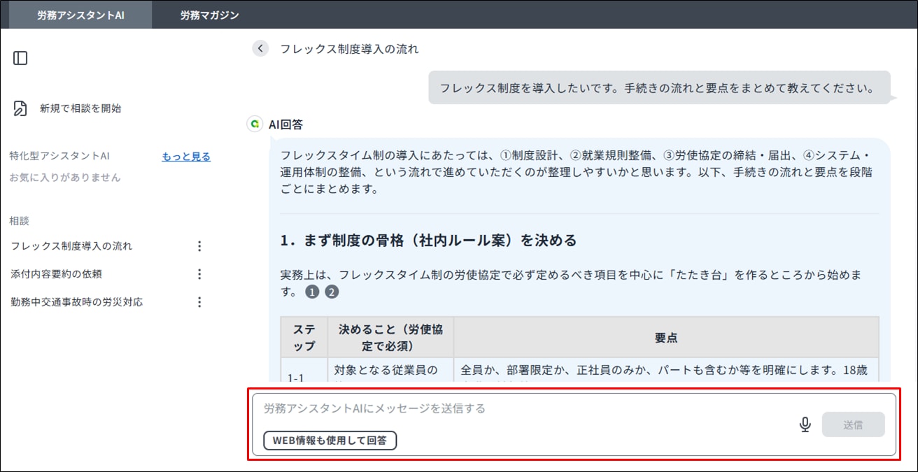Open options menu for 添付内容要約の依頼
918x472 pixels.
tap(199, 274)
